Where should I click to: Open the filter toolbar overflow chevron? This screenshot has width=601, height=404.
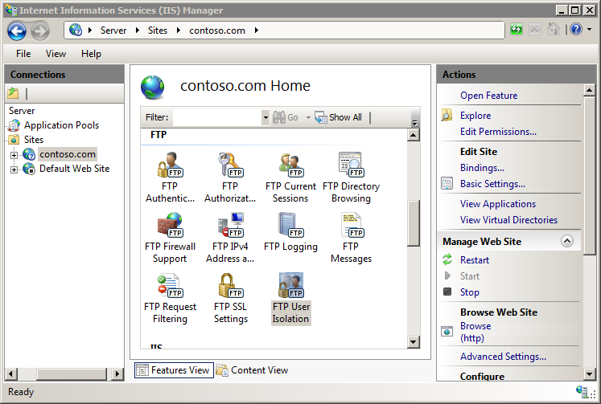click(x=414, y=123)
